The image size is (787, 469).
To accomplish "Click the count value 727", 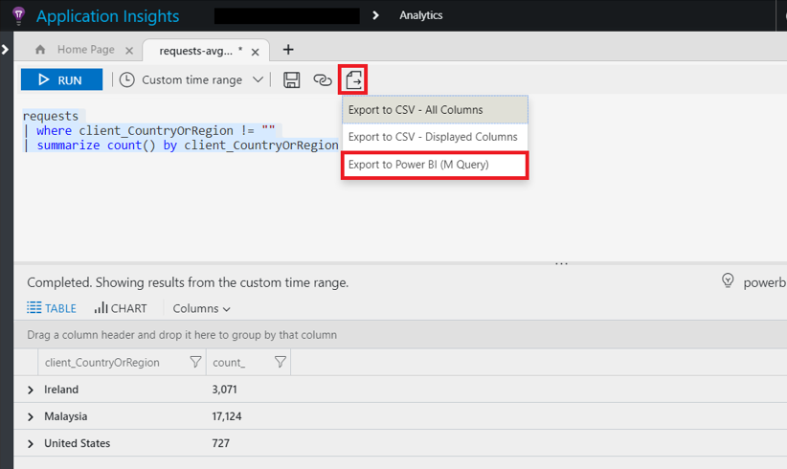I will pyautogui.click(x=221, y=443).
